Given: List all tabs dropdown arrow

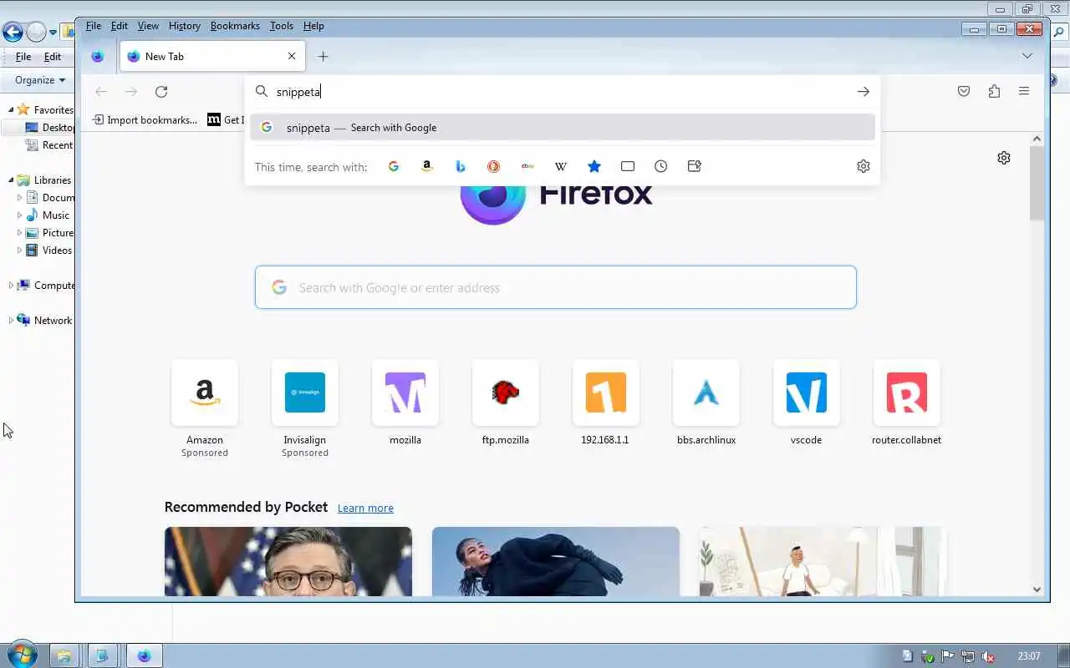Looking at the screenshot, I should point(1027,56).
